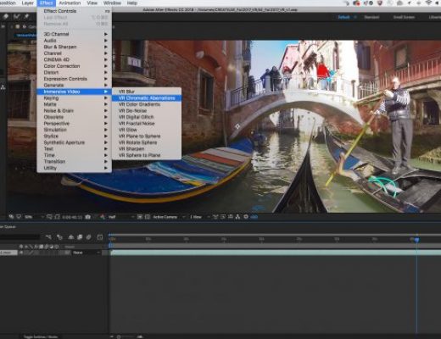Select the layer name in the timeline
The width and height of the screenshot is (441, 339).
click(8, 253)
